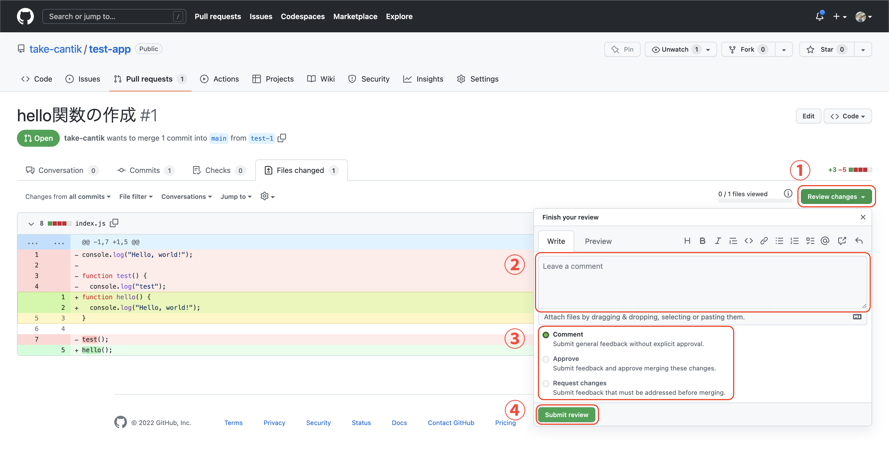
Task: Select the Comment radio option
Action: click(x=546, y=335)
